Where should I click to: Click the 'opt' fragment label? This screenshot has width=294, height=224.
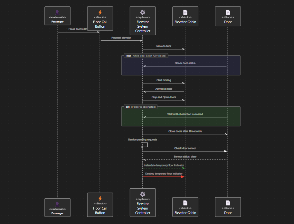coord(128,107)
